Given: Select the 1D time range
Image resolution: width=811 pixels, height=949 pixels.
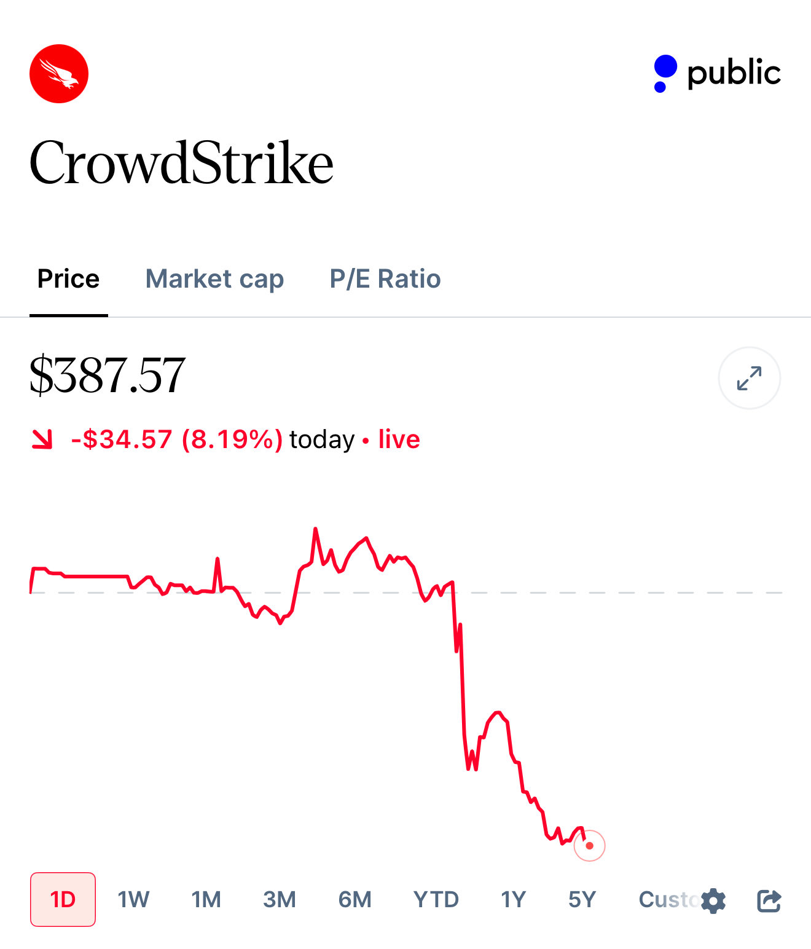Looking at the screenshot, I should [63, 899].
